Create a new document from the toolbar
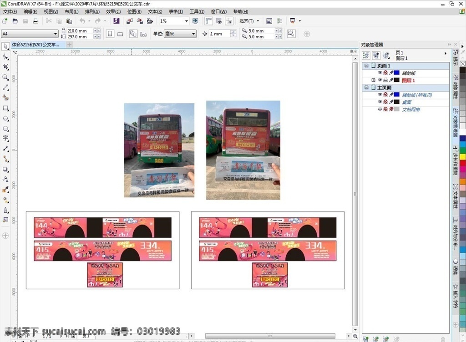This screenshot has height=342, width=466. pyautogui.click(x=5, y=21)
